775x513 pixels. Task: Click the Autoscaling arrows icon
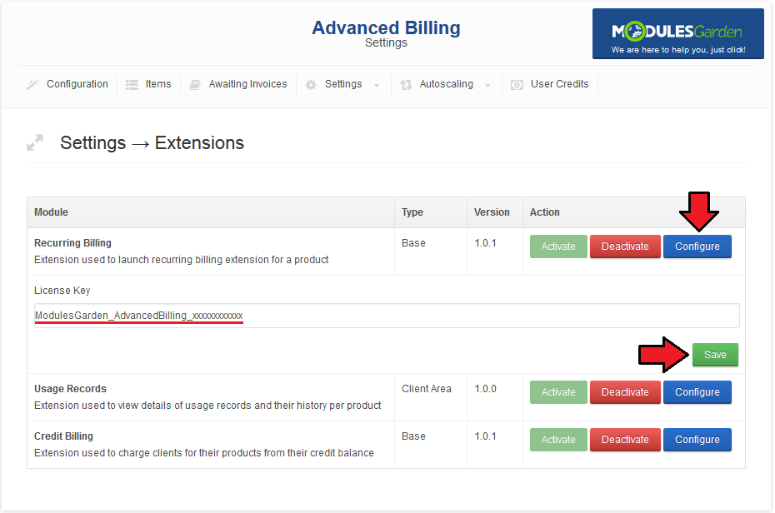(407, 85)
